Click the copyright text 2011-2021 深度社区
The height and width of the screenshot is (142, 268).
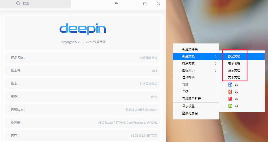point(83,42)
